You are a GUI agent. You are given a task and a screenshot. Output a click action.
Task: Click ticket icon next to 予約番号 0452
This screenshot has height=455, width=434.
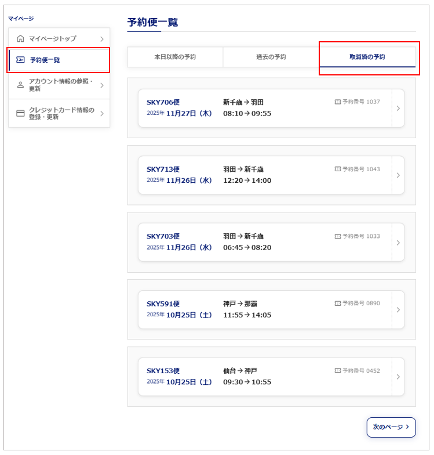pos(337,370)
